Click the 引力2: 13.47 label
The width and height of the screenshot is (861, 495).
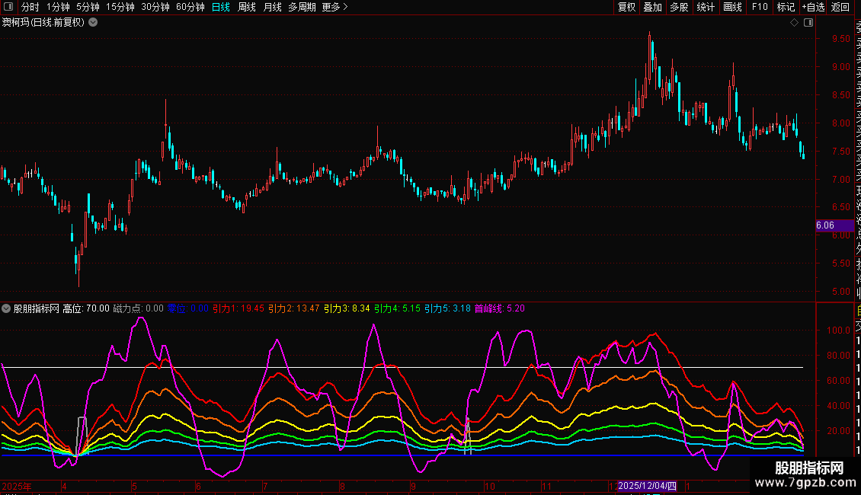pyautogui.click(x=294, y=308)
